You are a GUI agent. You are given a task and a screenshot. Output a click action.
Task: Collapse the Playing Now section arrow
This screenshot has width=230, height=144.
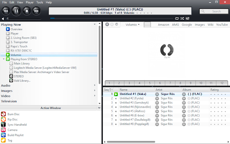95,24
